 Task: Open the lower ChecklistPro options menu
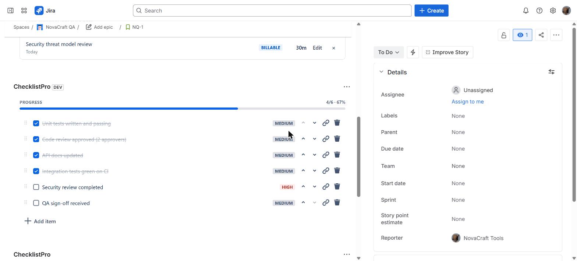[347, 254]
